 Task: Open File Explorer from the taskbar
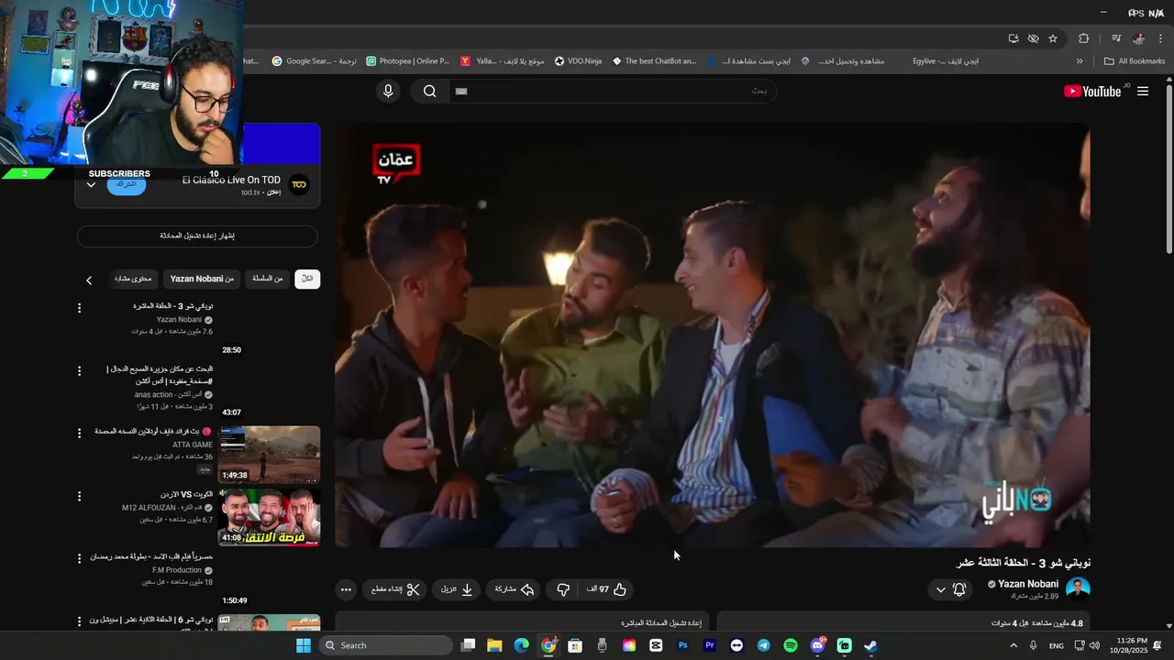click(x=494, y=645)
